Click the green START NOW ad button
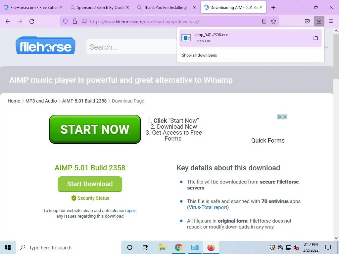Viewport: 339px width, 254px height. pos(95,129)
